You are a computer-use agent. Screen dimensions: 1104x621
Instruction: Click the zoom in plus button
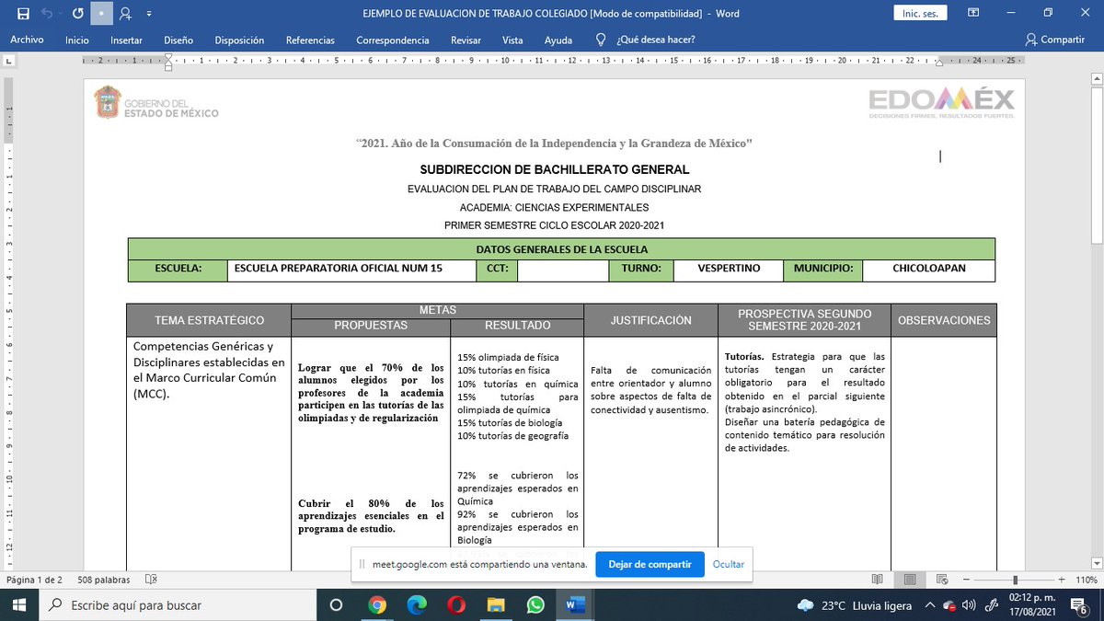click(1064, 580)
